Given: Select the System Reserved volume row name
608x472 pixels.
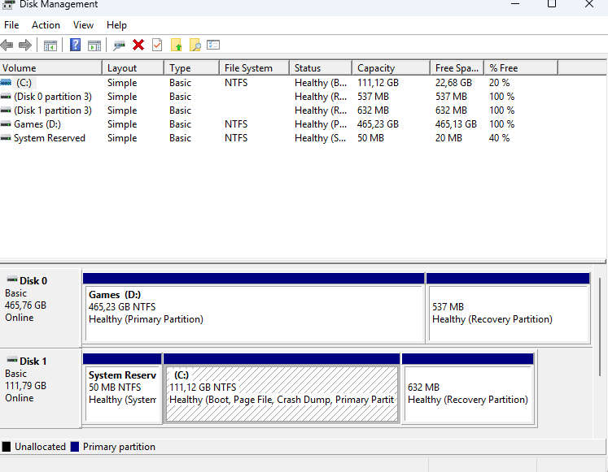Looking at the screenshot, I should coord(50,138).
